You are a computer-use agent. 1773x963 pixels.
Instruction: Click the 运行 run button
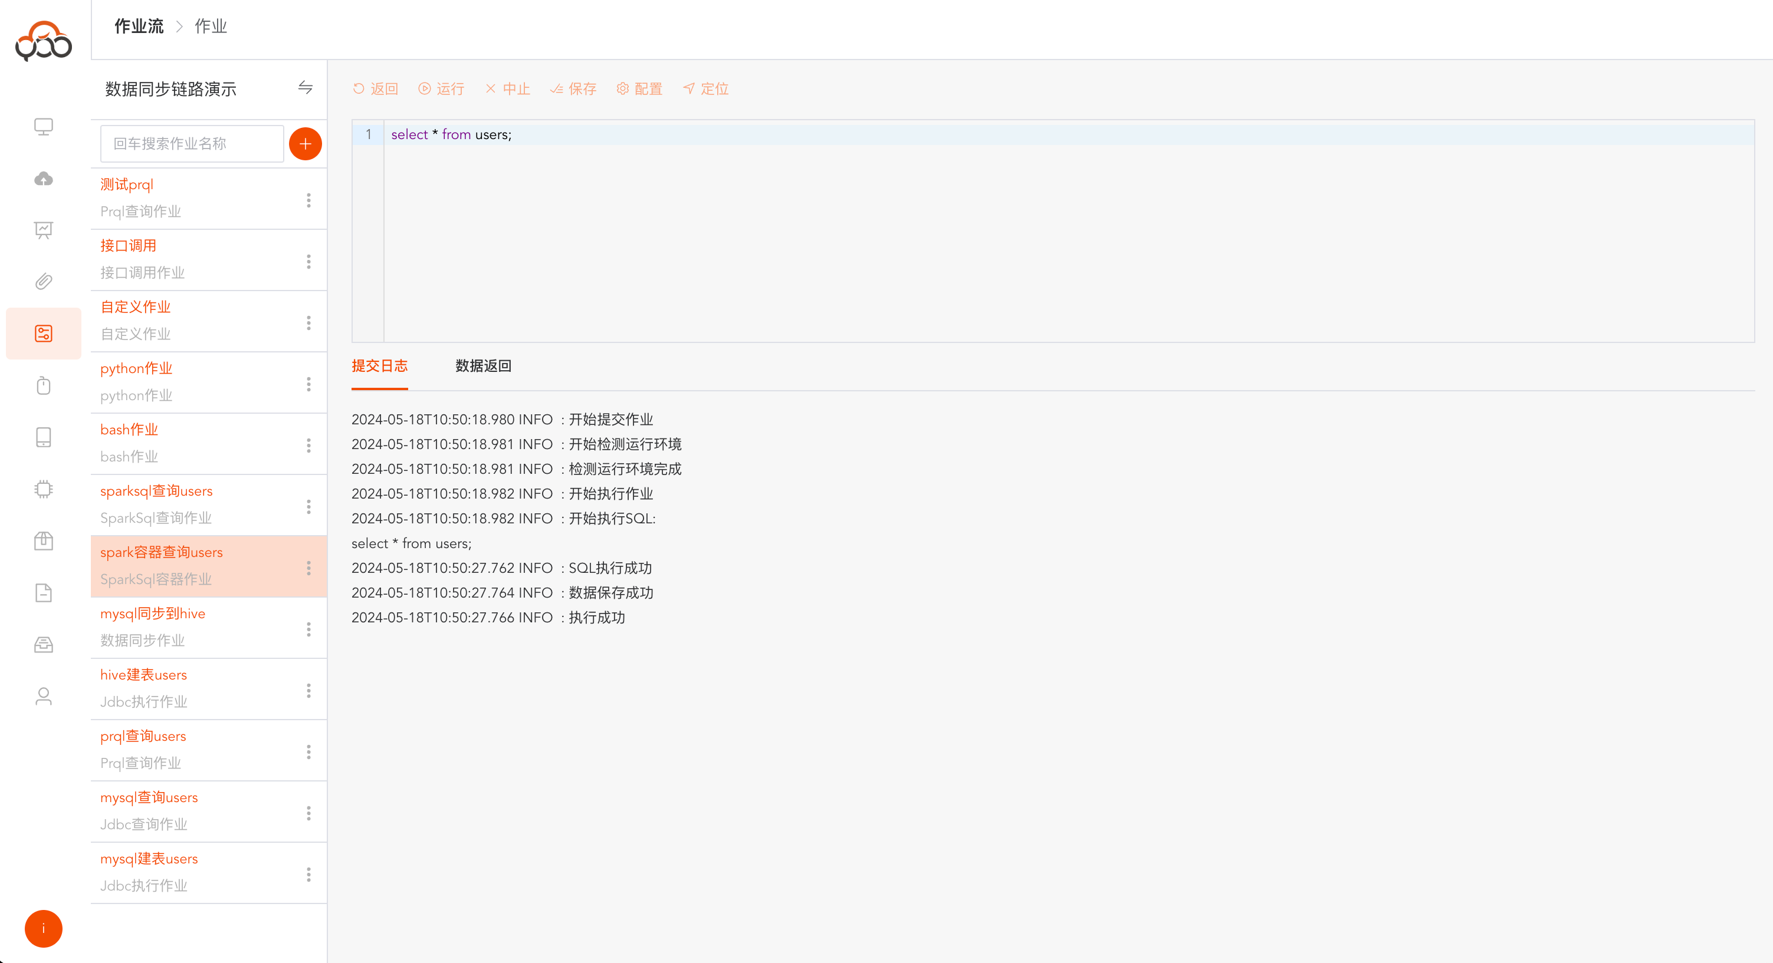441,89
